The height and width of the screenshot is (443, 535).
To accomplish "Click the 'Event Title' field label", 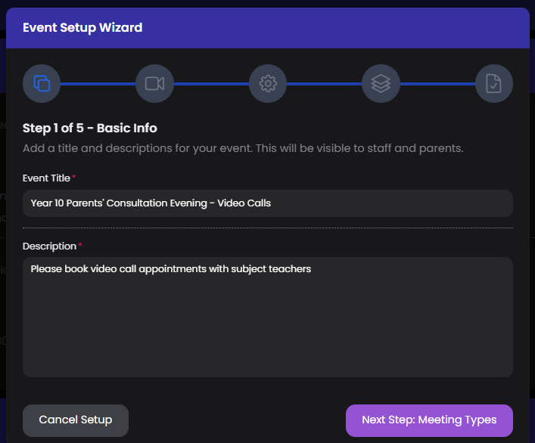I will (x=46, y=178).
